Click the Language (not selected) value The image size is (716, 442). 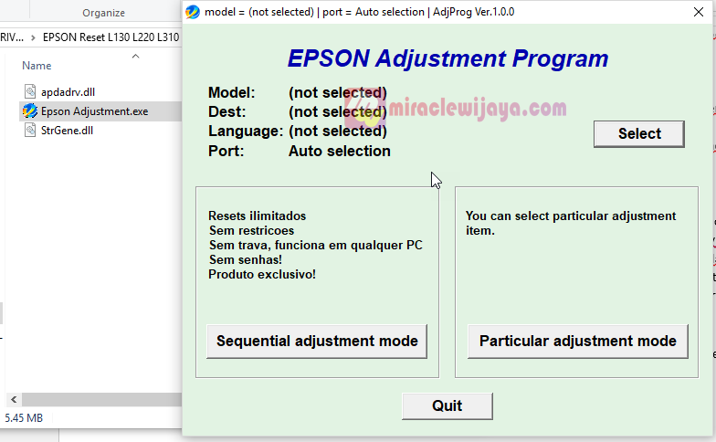[x=338, y=132]
